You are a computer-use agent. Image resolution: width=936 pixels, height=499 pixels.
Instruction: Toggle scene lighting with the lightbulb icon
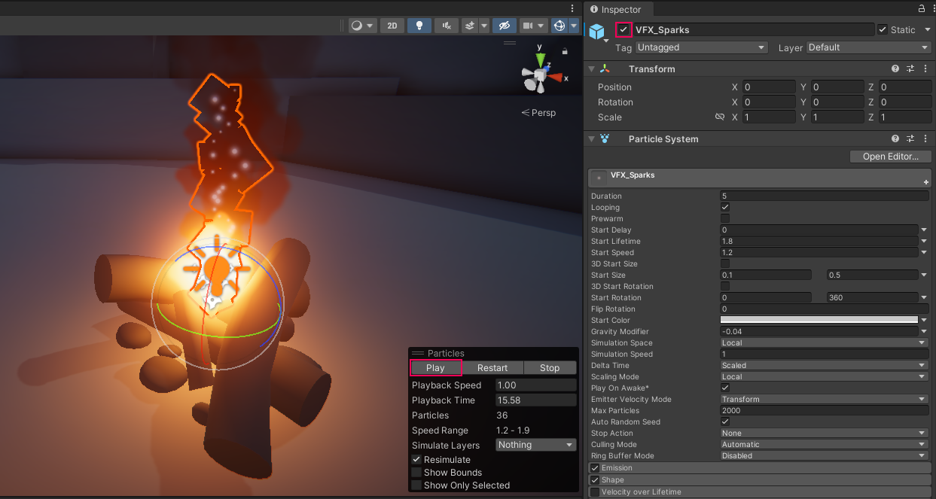tap(419, 26)
